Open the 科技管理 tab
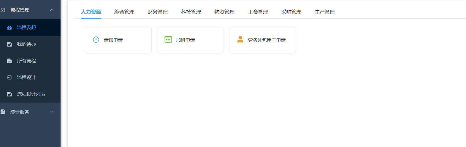Viewport: 466px width, 147px height. point(191,12)
